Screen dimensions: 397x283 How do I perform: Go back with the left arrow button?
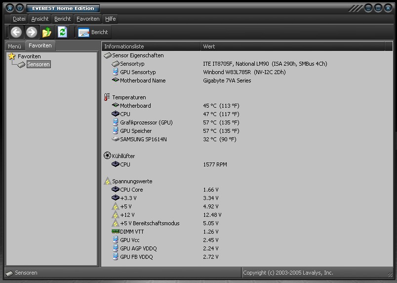[x=16, y=32]
